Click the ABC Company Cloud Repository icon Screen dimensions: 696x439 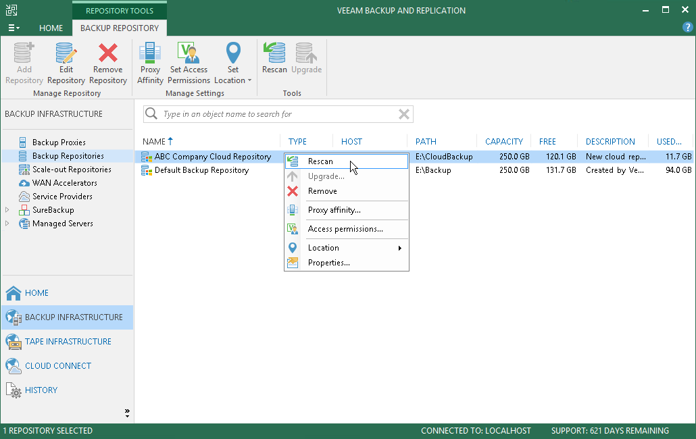click(147, 157)
